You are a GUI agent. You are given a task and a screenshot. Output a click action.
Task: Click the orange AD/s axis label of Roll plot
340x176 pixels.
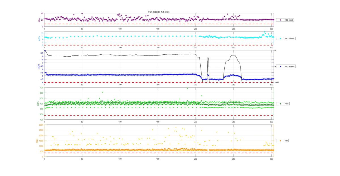coord(37,141)
